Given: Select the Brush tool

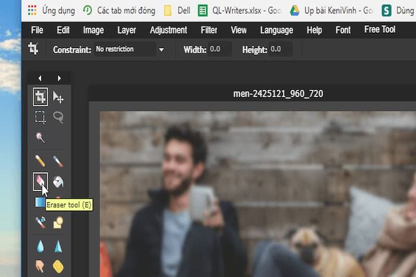Looking at the screenshot, I should pos(58,161).
